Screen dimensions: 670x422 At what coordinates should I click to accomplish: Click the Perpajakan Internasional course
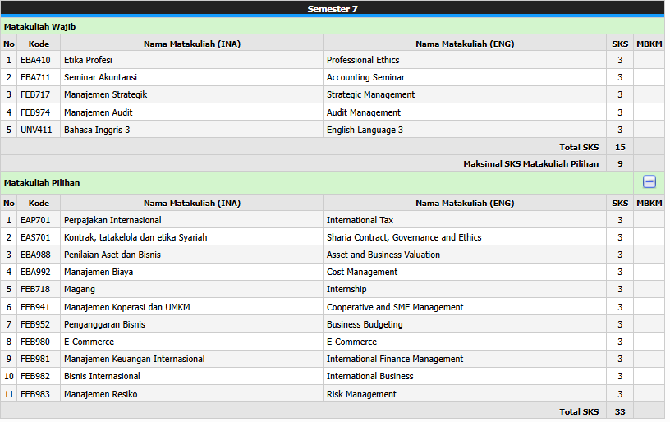pos(112,220)
